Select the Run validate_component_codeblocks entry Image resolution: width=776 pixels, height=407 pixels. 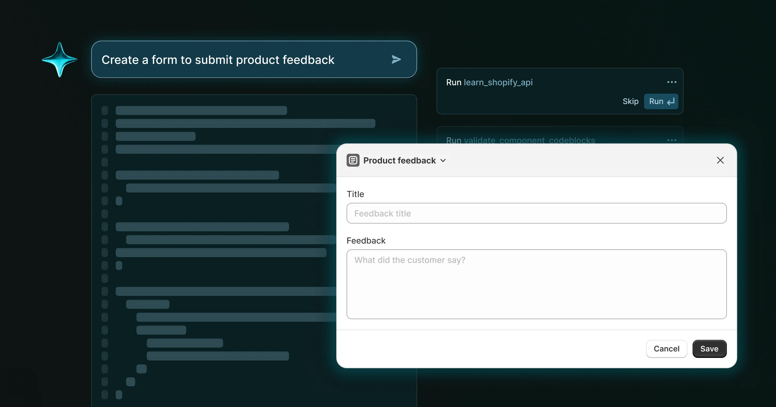(521, 140)
